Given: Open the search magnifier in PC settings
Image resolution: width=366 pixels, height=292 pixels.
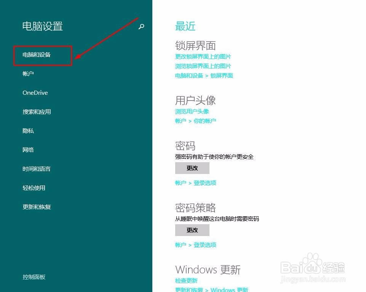Looking at the screenshot, I should 141,27.
